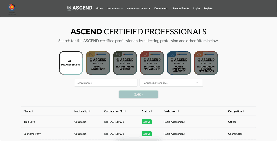This screenshot has width=277, height=141.
Task: Open the Home page
Action: tap(100, 8)
